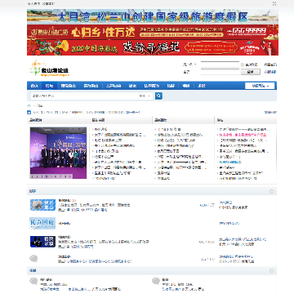This screenshot has width=294, height=294.
Task: Focus the username input field
Action: pos(220,65)
